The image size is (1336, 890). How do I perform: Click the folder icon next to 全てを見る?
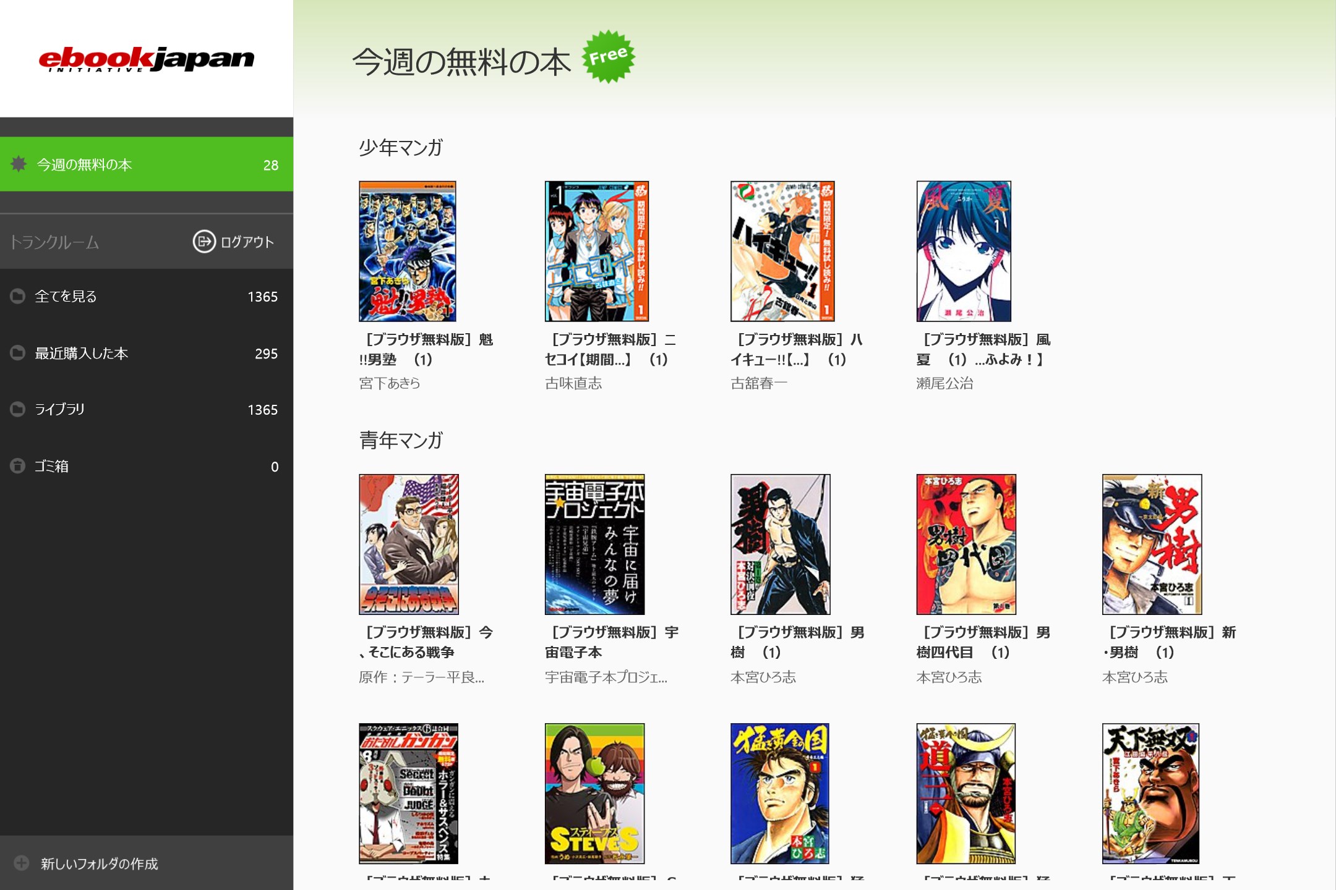point(17,296)
